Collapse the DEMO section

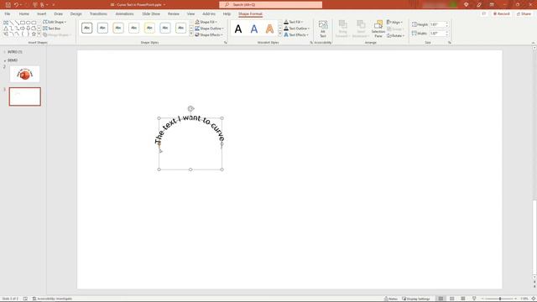pos(5,60)
